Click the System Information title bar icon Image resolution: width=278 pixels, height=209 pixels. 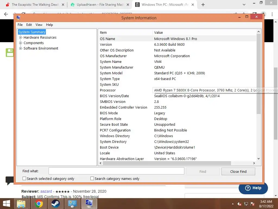[18, 17]
